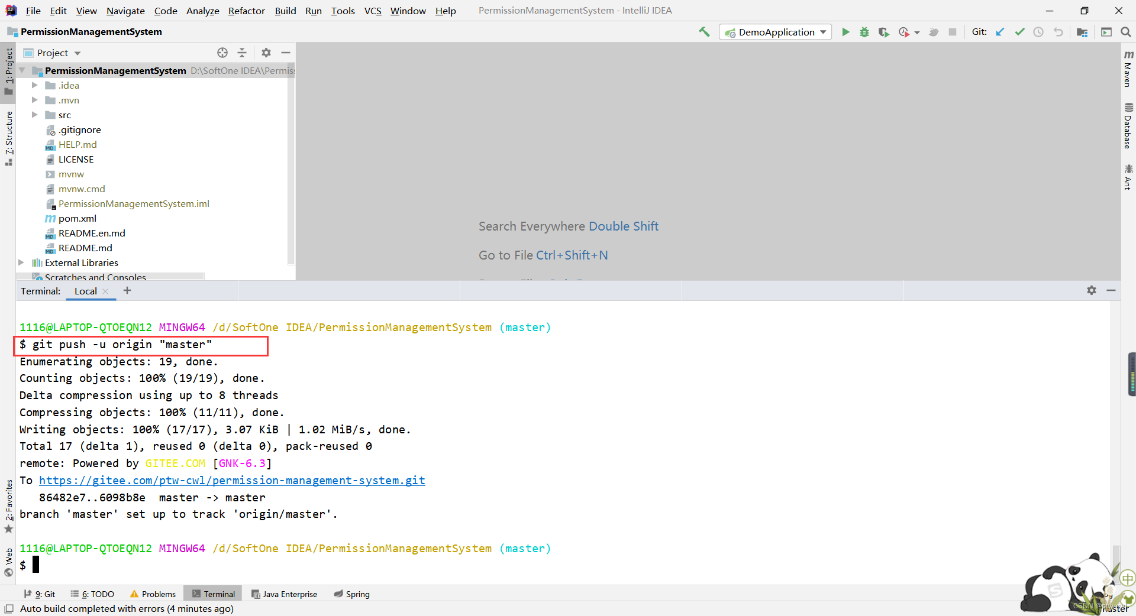
Task: Open the Project Structure icon
Action: point(1082,32)
